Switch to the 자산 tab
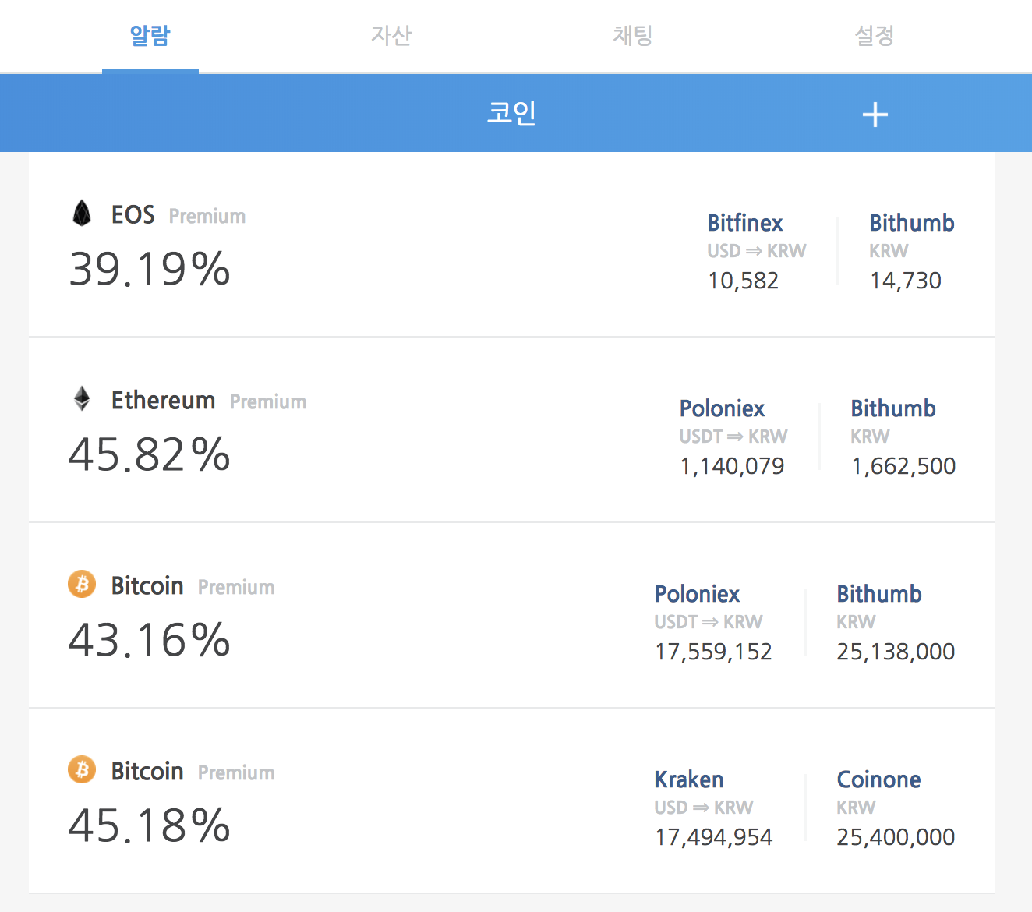The image size is (1032, 912). (391, 36)
